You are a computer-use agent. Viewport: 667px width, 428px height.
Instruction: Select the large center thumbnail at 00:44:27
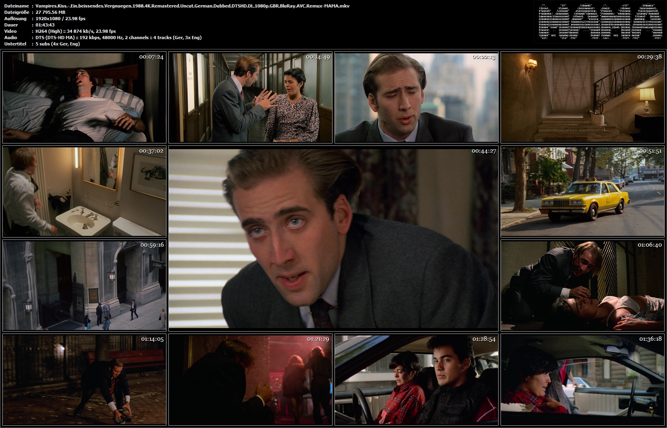click(x=333, y=238)
